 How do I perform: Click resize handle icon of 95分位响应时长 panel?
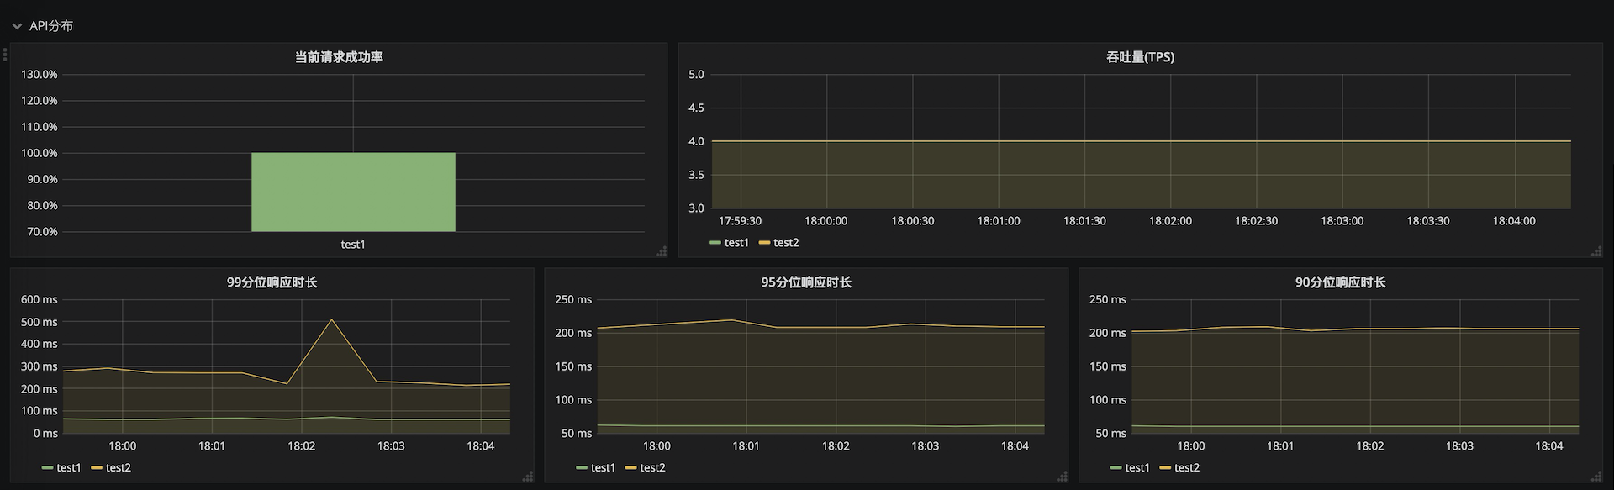[1063, 477]
